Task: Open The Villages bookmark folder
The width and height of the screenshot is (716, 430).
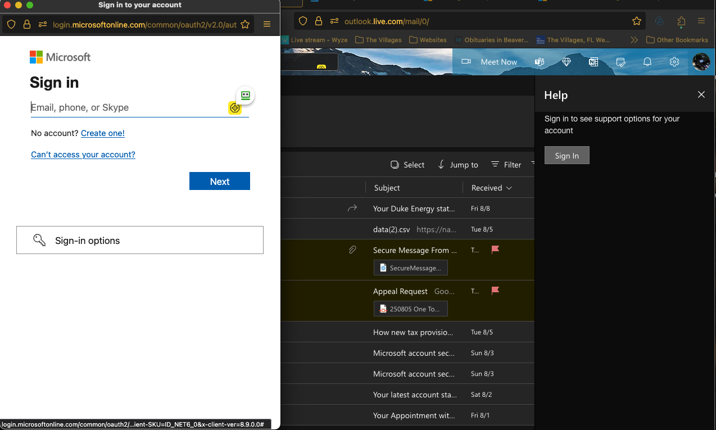Action: (x=378, y=40)
